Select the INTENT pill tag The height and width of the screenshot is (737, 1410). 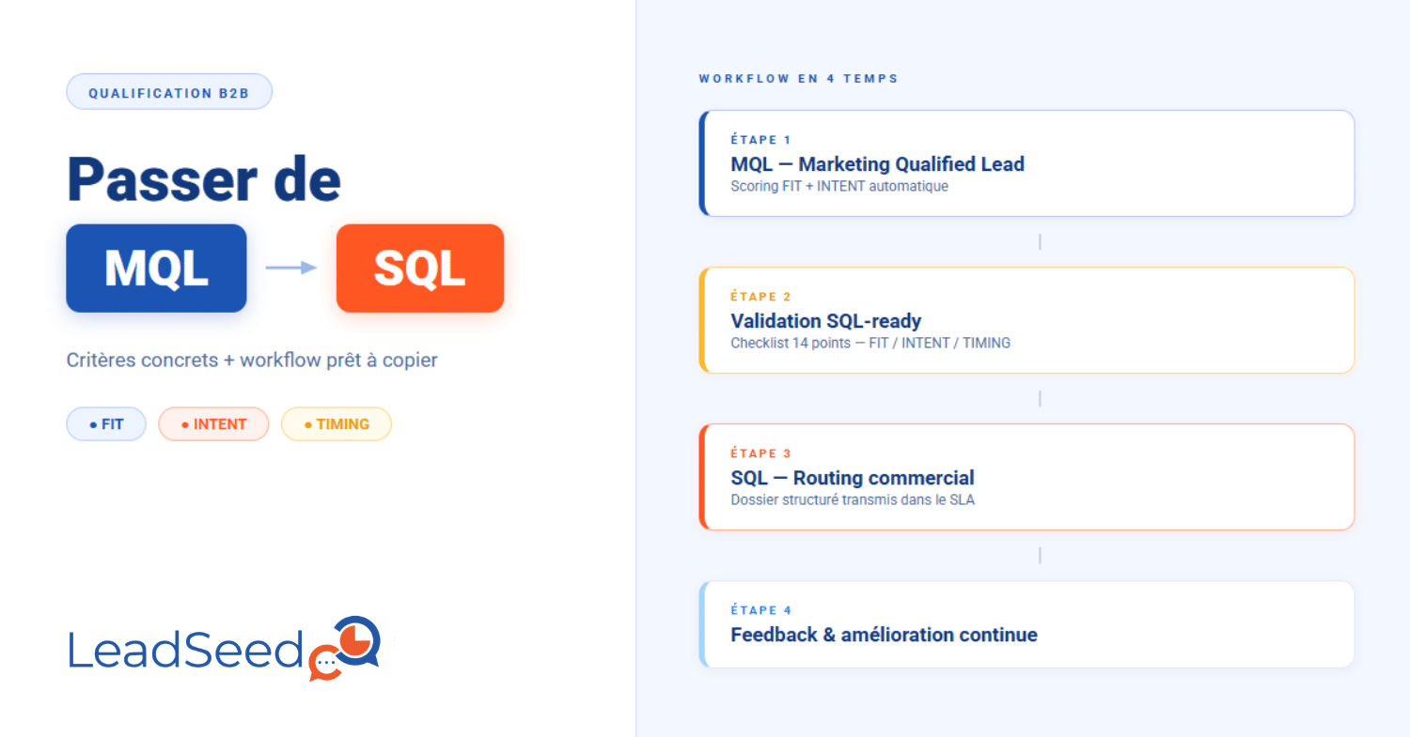(213, 424)
